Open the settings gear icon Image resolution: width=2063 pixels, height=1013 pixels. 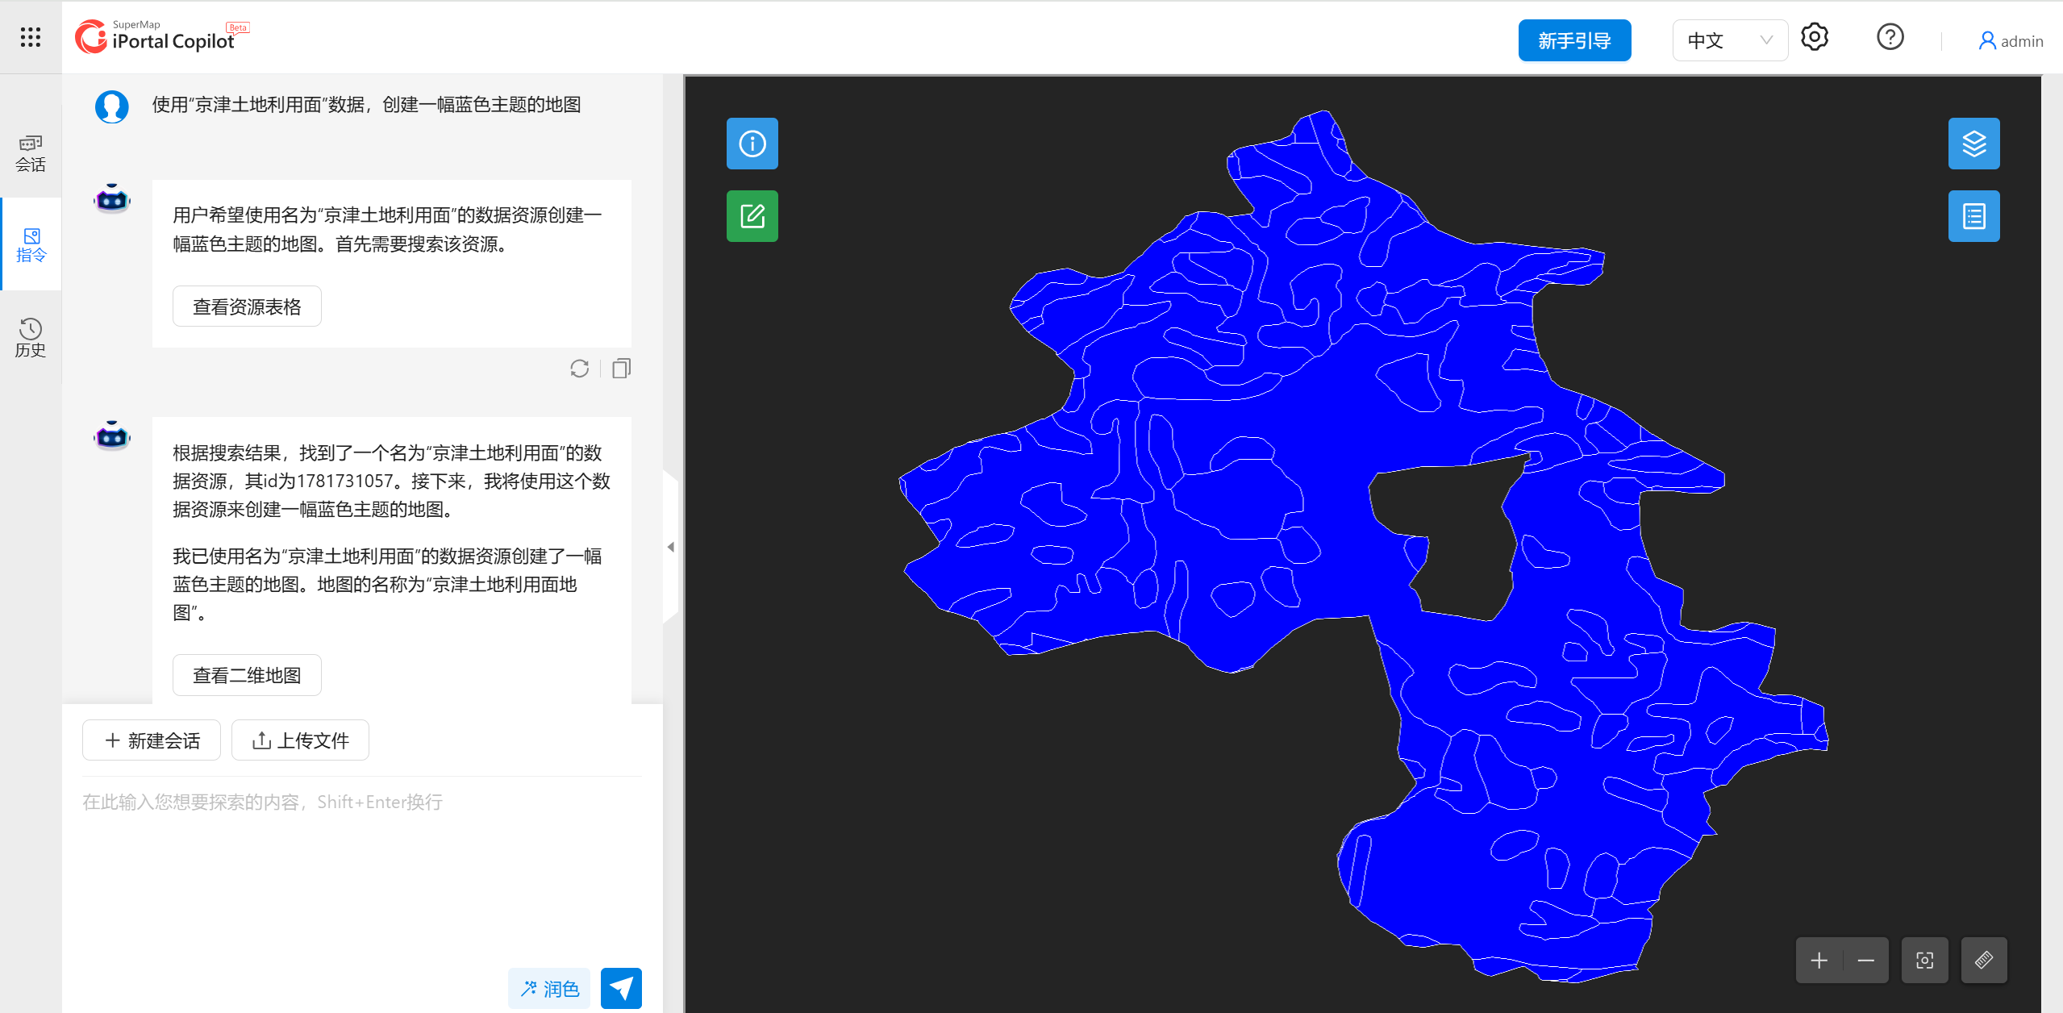pos(1815,37)
